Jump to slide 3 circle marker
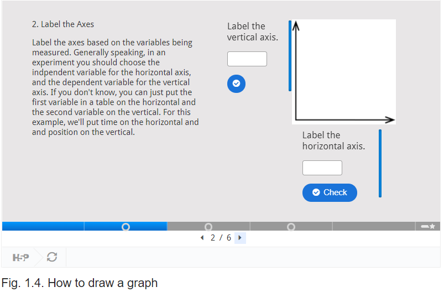This screenshot has width=444, height=292. (208, 227)
